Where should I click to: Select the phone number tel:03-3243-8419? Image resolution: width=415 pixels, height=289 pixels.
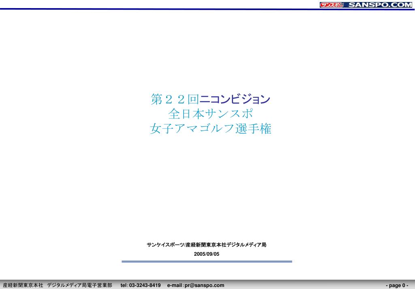click(x=141, y=285)
